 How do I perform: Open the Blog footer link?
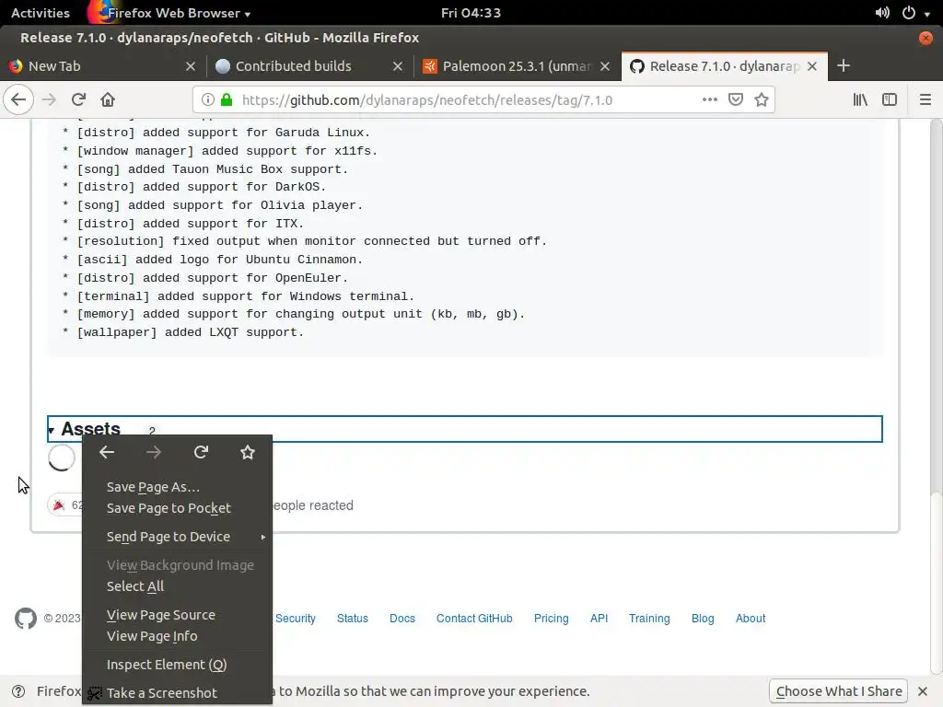[703, 619]
